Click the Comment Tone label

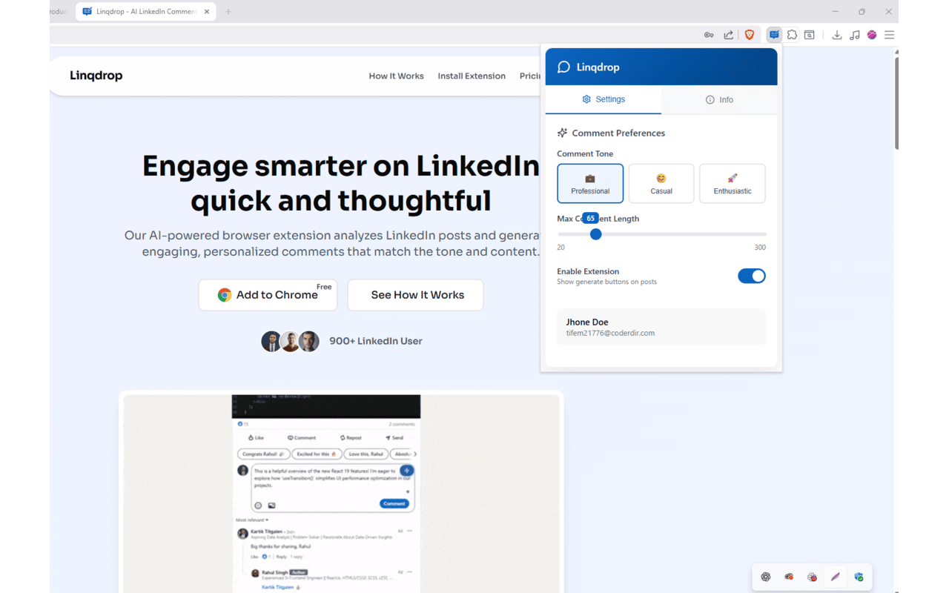(585, 154)
